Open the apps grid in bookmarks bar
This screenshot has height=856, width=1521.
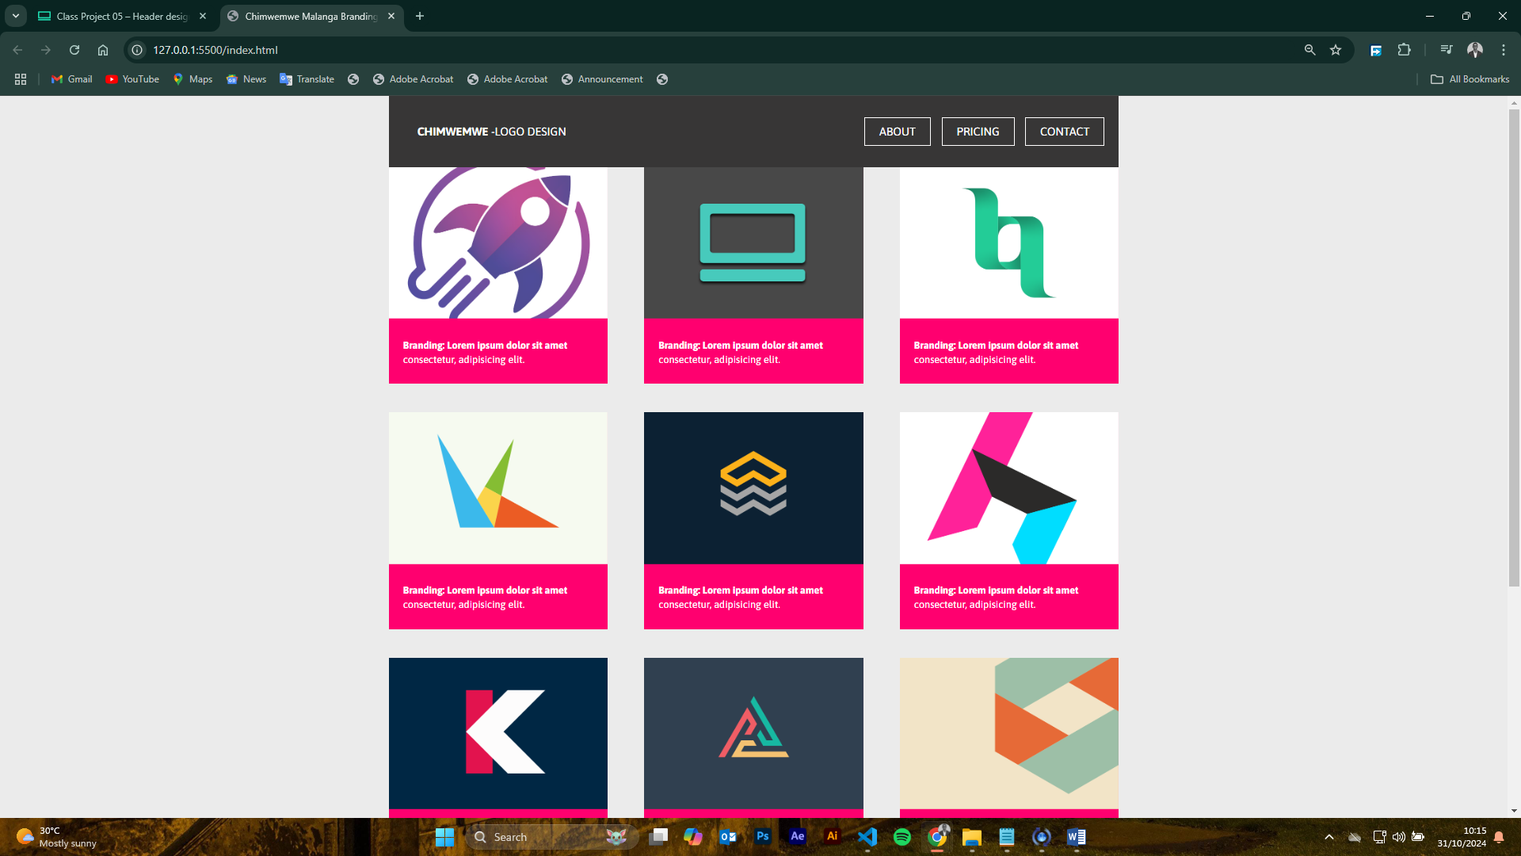coord(21,79)
